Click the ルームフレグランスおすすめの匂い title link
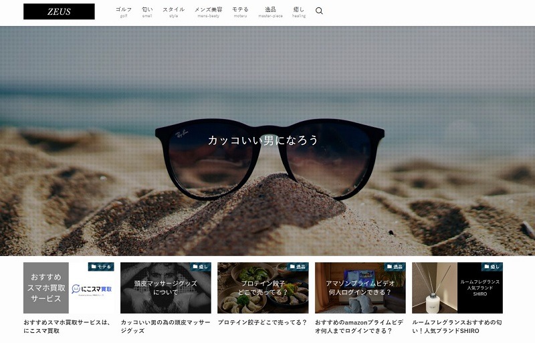 [x=457, y=326]
